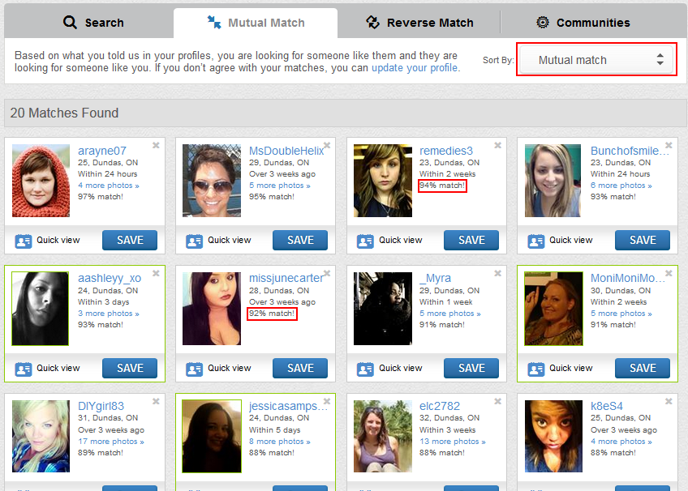Dismiss Bunchofsmile match with the X
This screenshot has height=491, width=688.
pyautogui.click(x=669, y=146)
